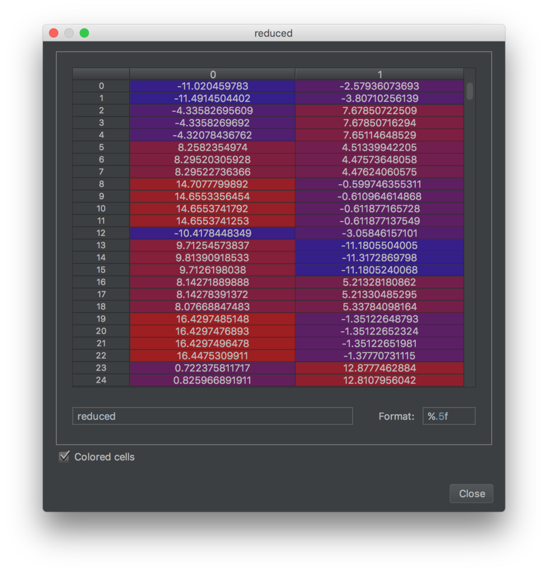Click cell with value 4.47573648058
548x573 pixels.
380,159
